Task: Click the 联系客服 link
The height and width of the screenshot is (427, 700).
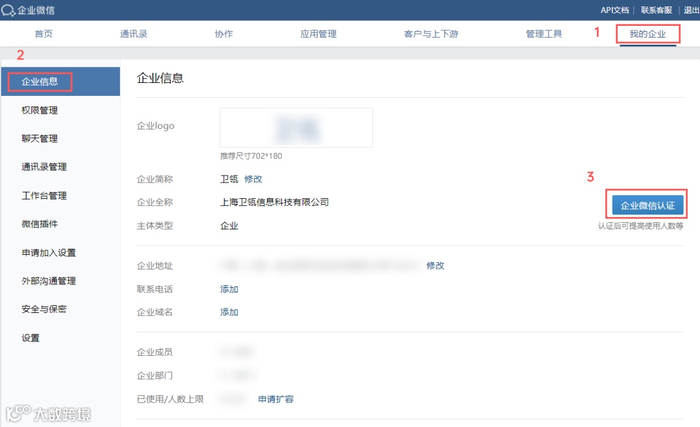Action: pyautogui.click(x=656, y=10)
